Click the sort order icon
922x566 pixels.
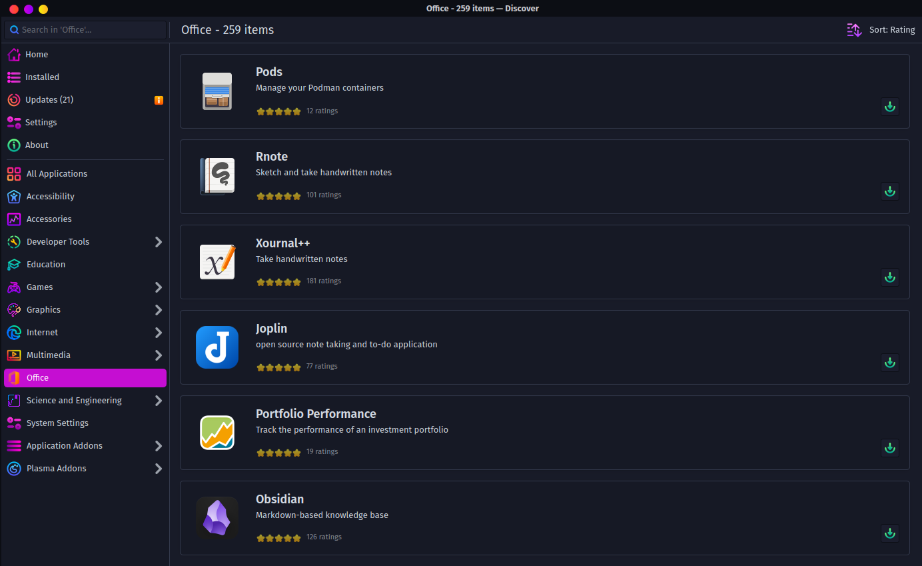coord(854,30)
